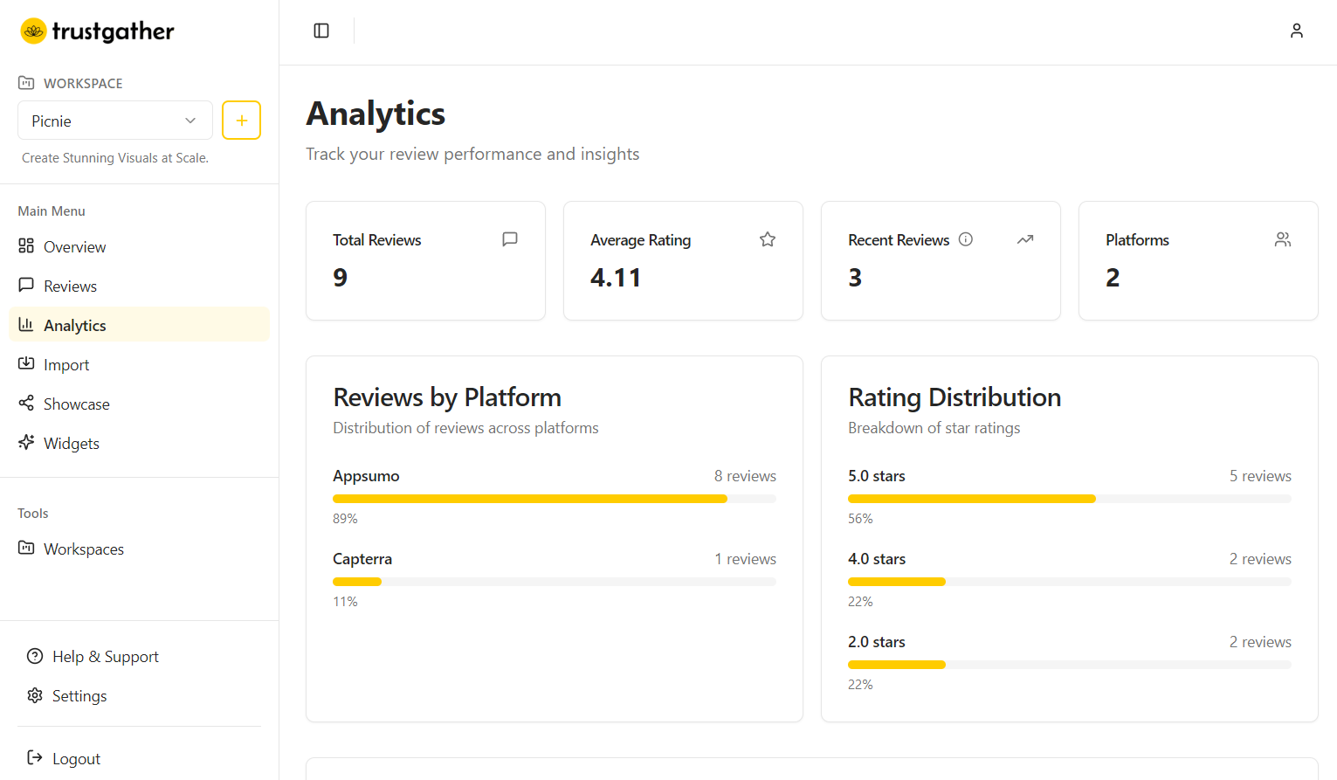Click the Logout button
Screen dimensions: 1337x780
[x=75, y=759]
